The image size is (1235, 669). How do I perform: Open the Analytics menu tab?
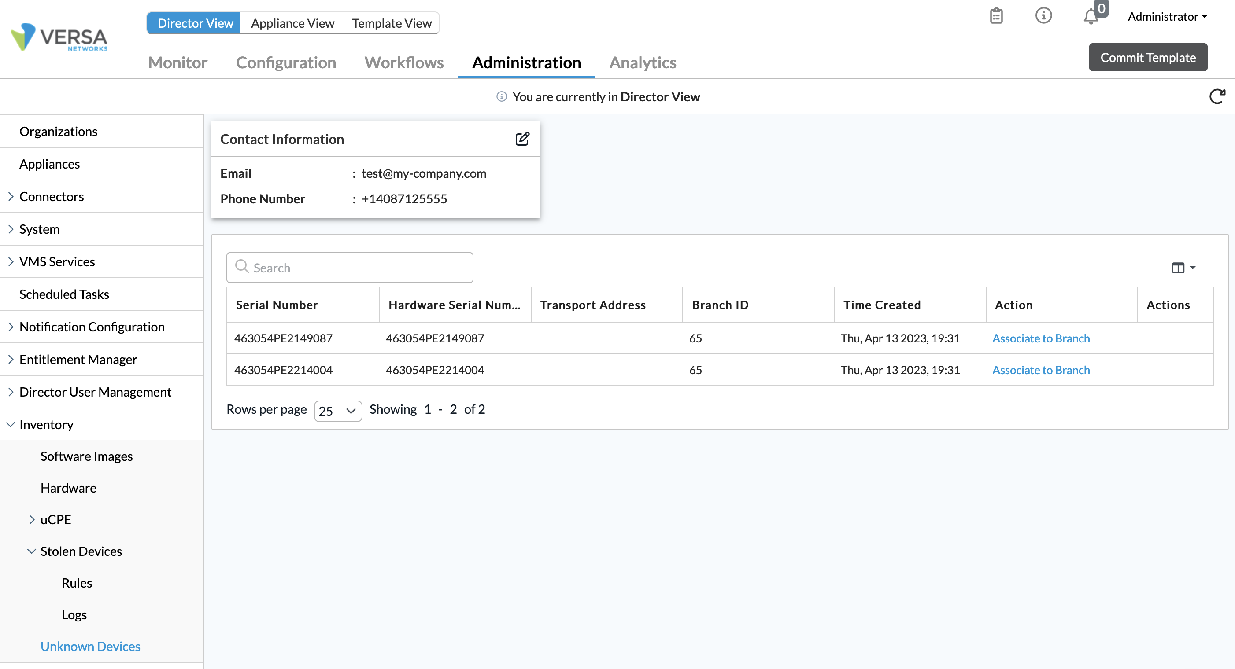[x=642, y=61]
